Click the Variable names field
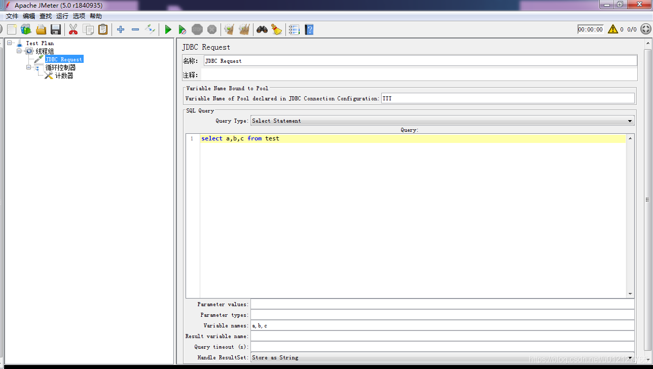The image size is (653, 369). [x=443, y=325]
